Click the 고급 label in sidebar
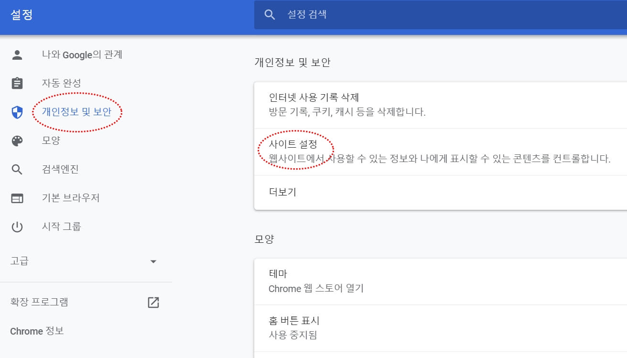Image resolution: width=627 pixels, height=358 pixels. pos(19,261)
